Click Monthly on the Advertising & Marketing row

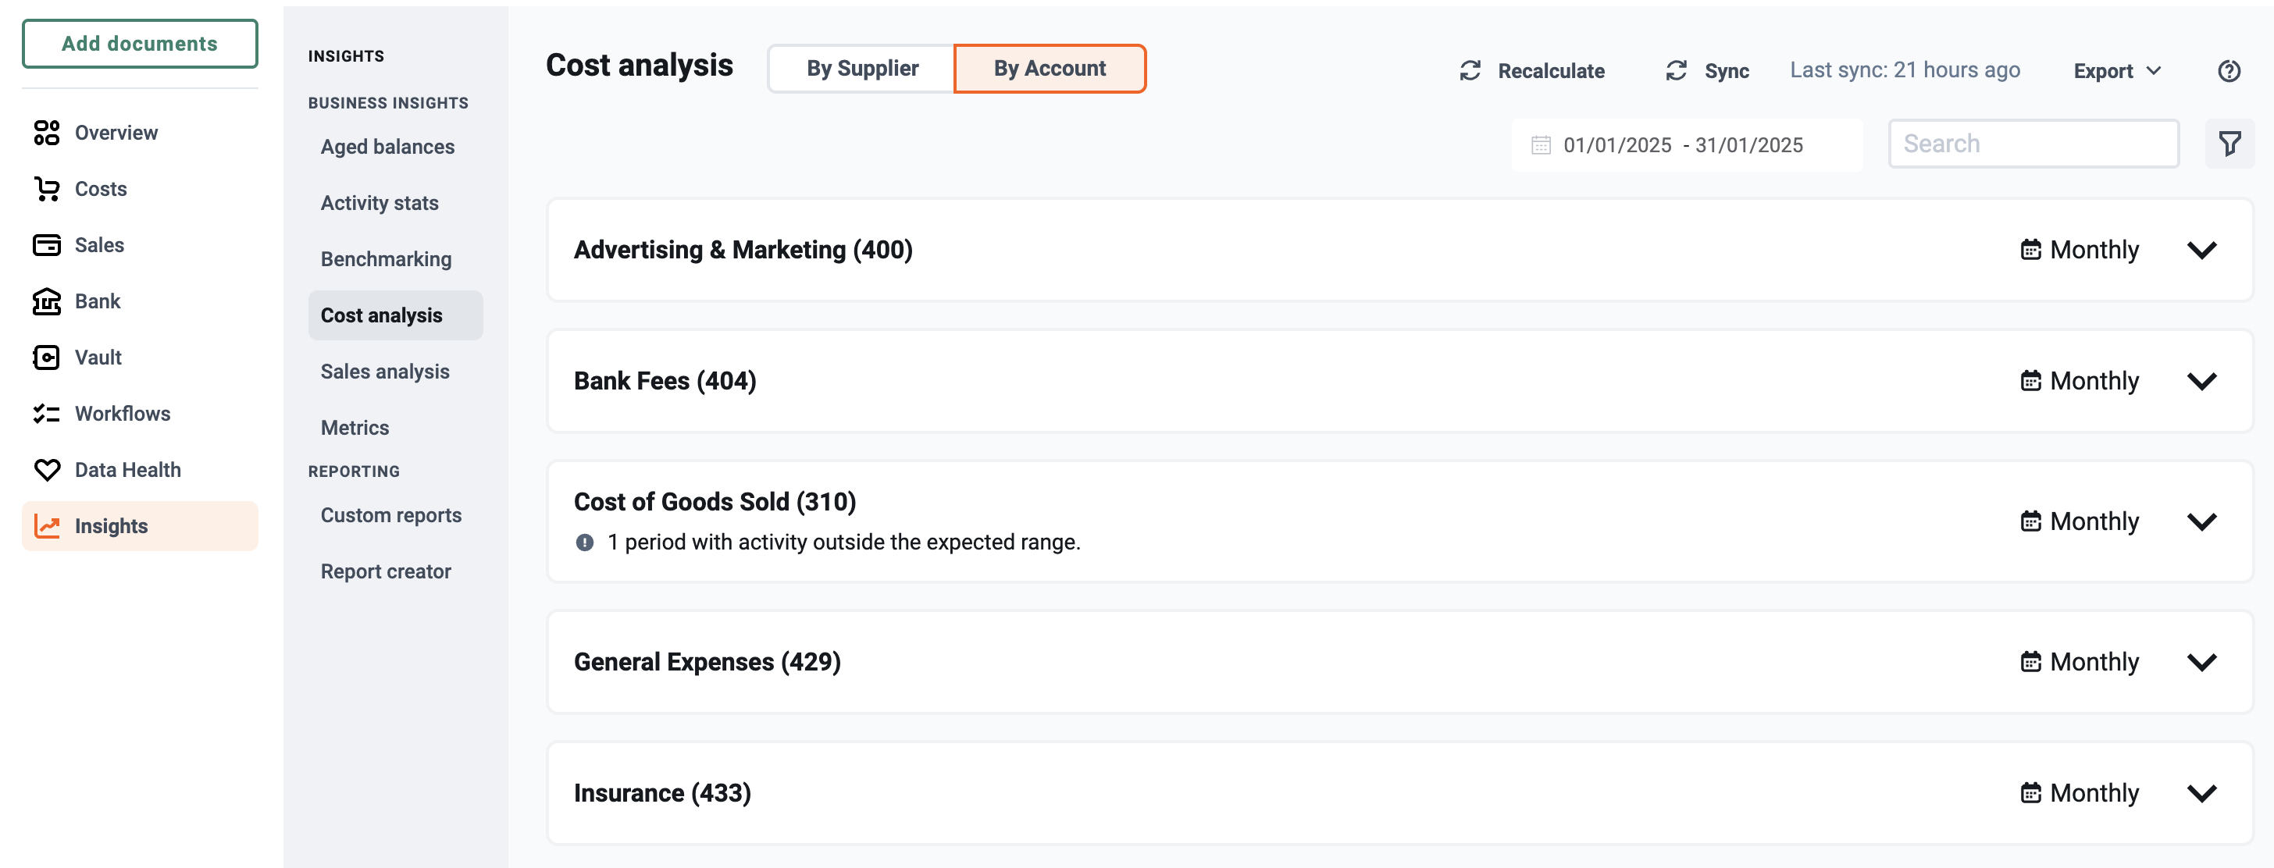(x=2094, y=250)
